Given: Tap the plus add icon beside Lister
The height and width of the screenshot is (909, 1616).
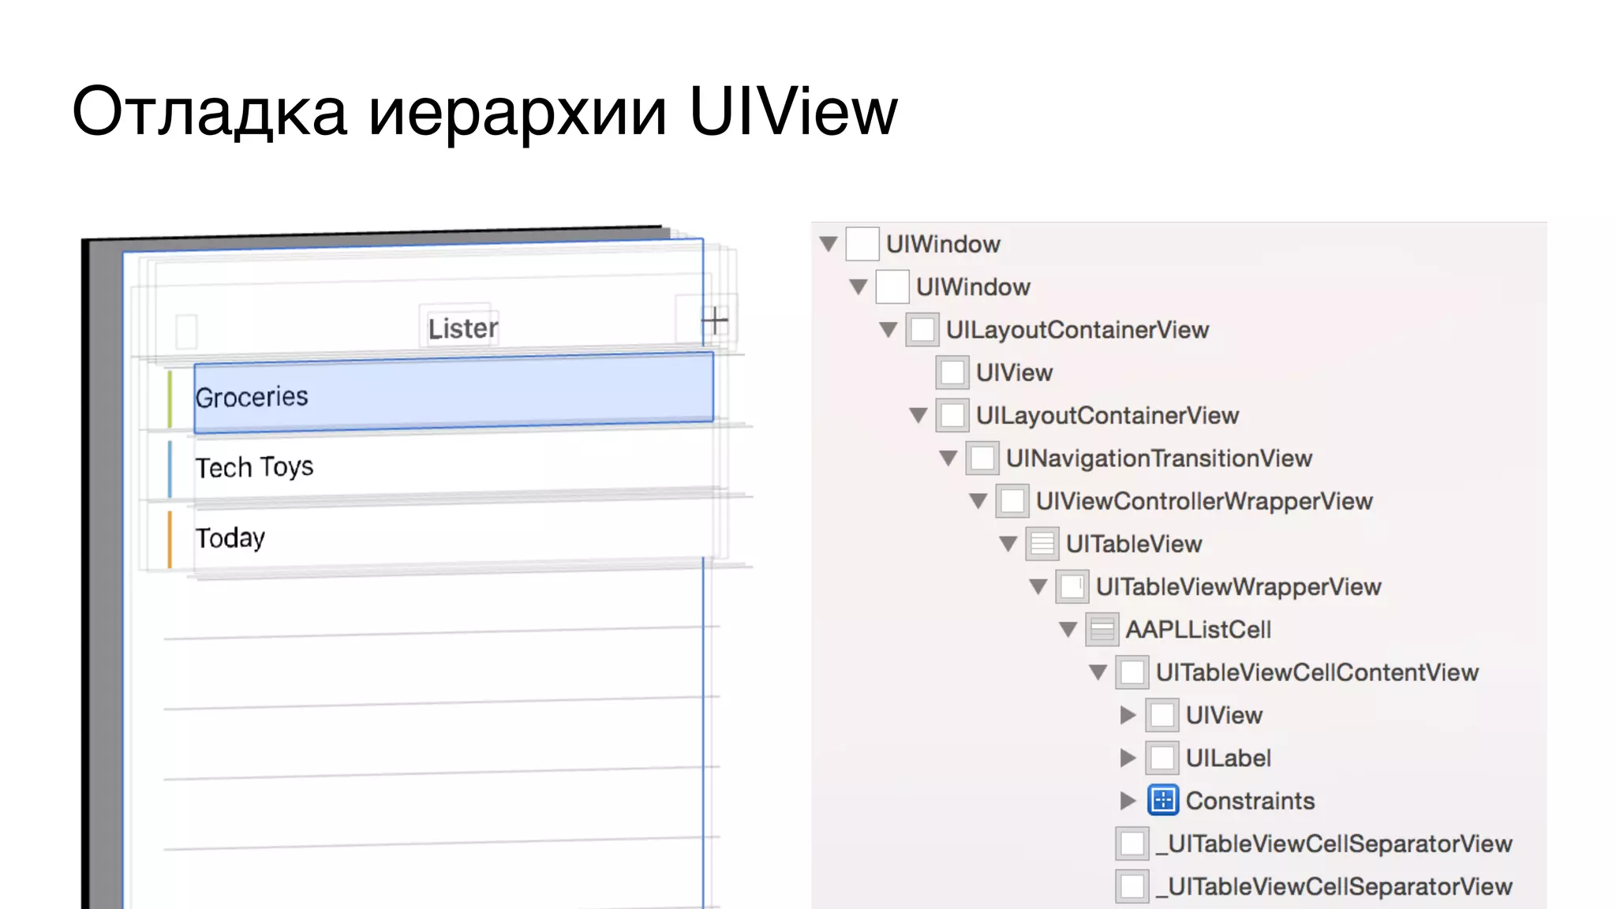Looking at the screenshot, I should [x=714, y=320].
